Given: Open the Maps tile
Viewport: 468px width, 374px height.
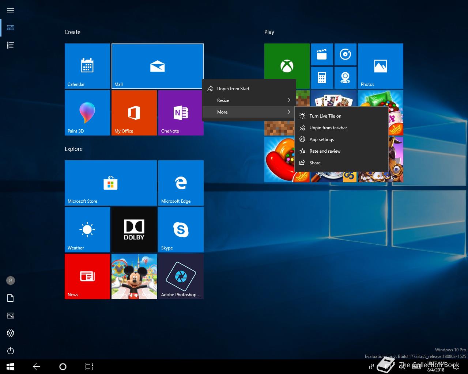Looking at the screenshot, I should click(x=345, y=77).
